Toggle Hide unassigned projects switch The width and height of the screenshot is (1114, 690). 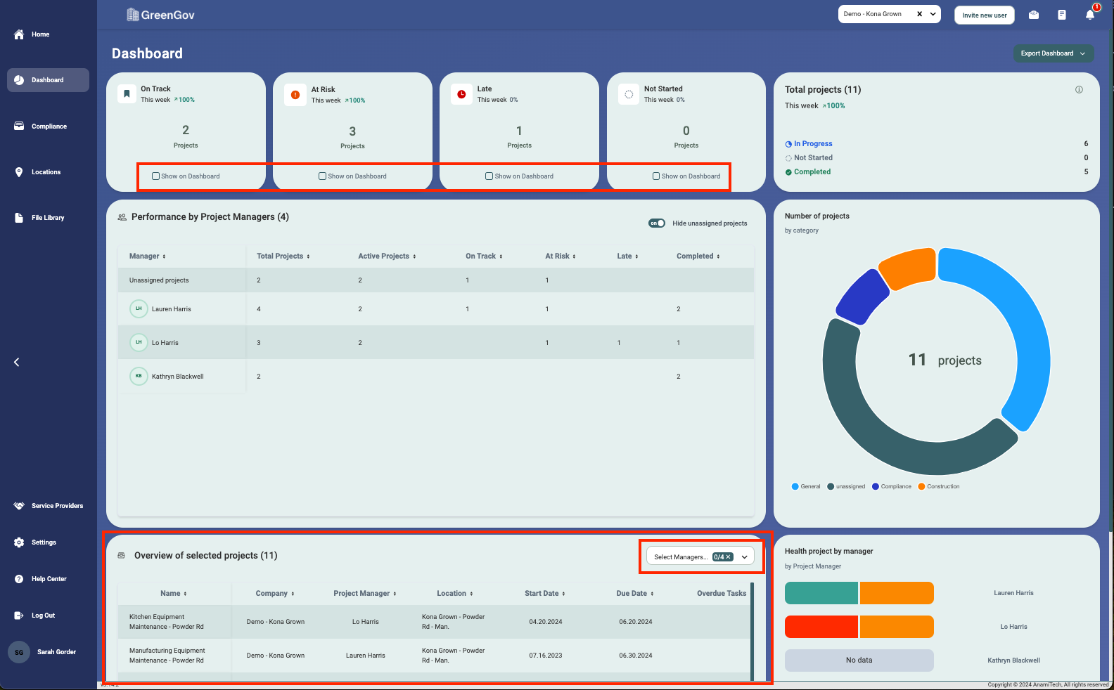point(657,223)
